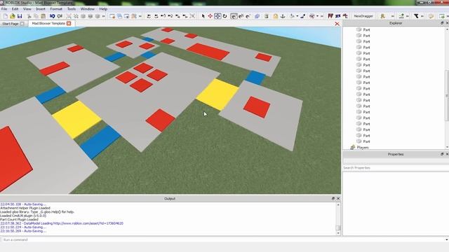Undock the Explorer panel with its float button
This screenshot has height=252, width=449.
pos(442,23)
